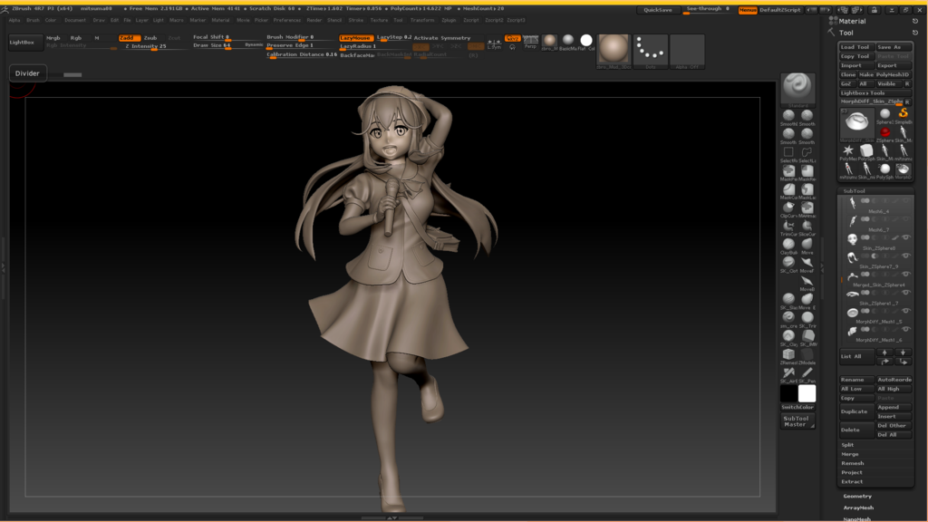Move subtool up with up arrow

884,353
